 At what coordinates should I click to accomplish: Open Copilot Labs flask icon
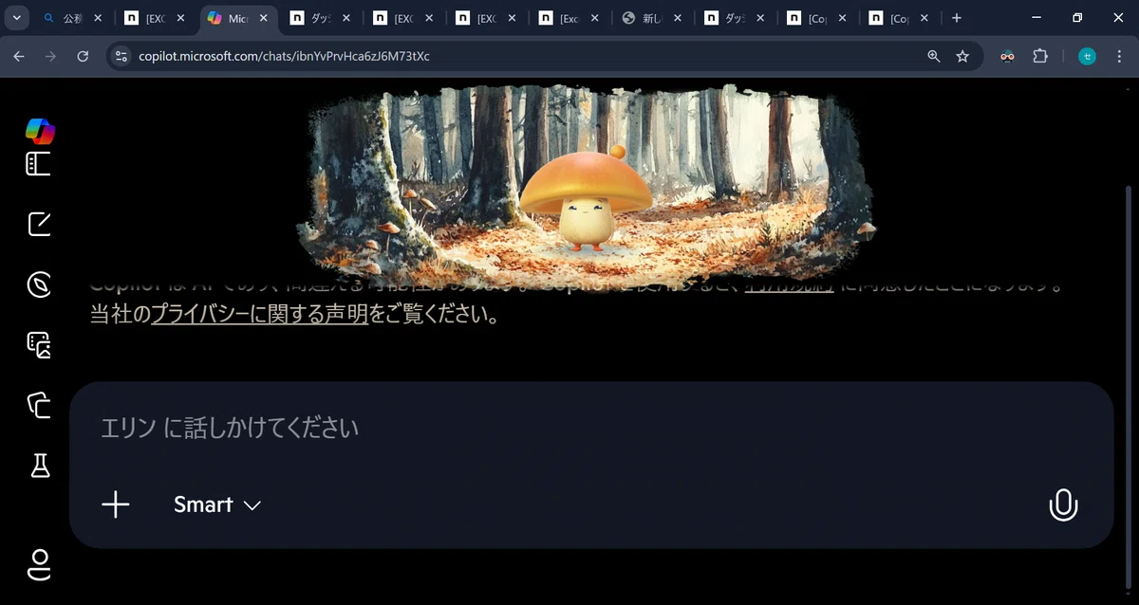(x=39, y=465)
